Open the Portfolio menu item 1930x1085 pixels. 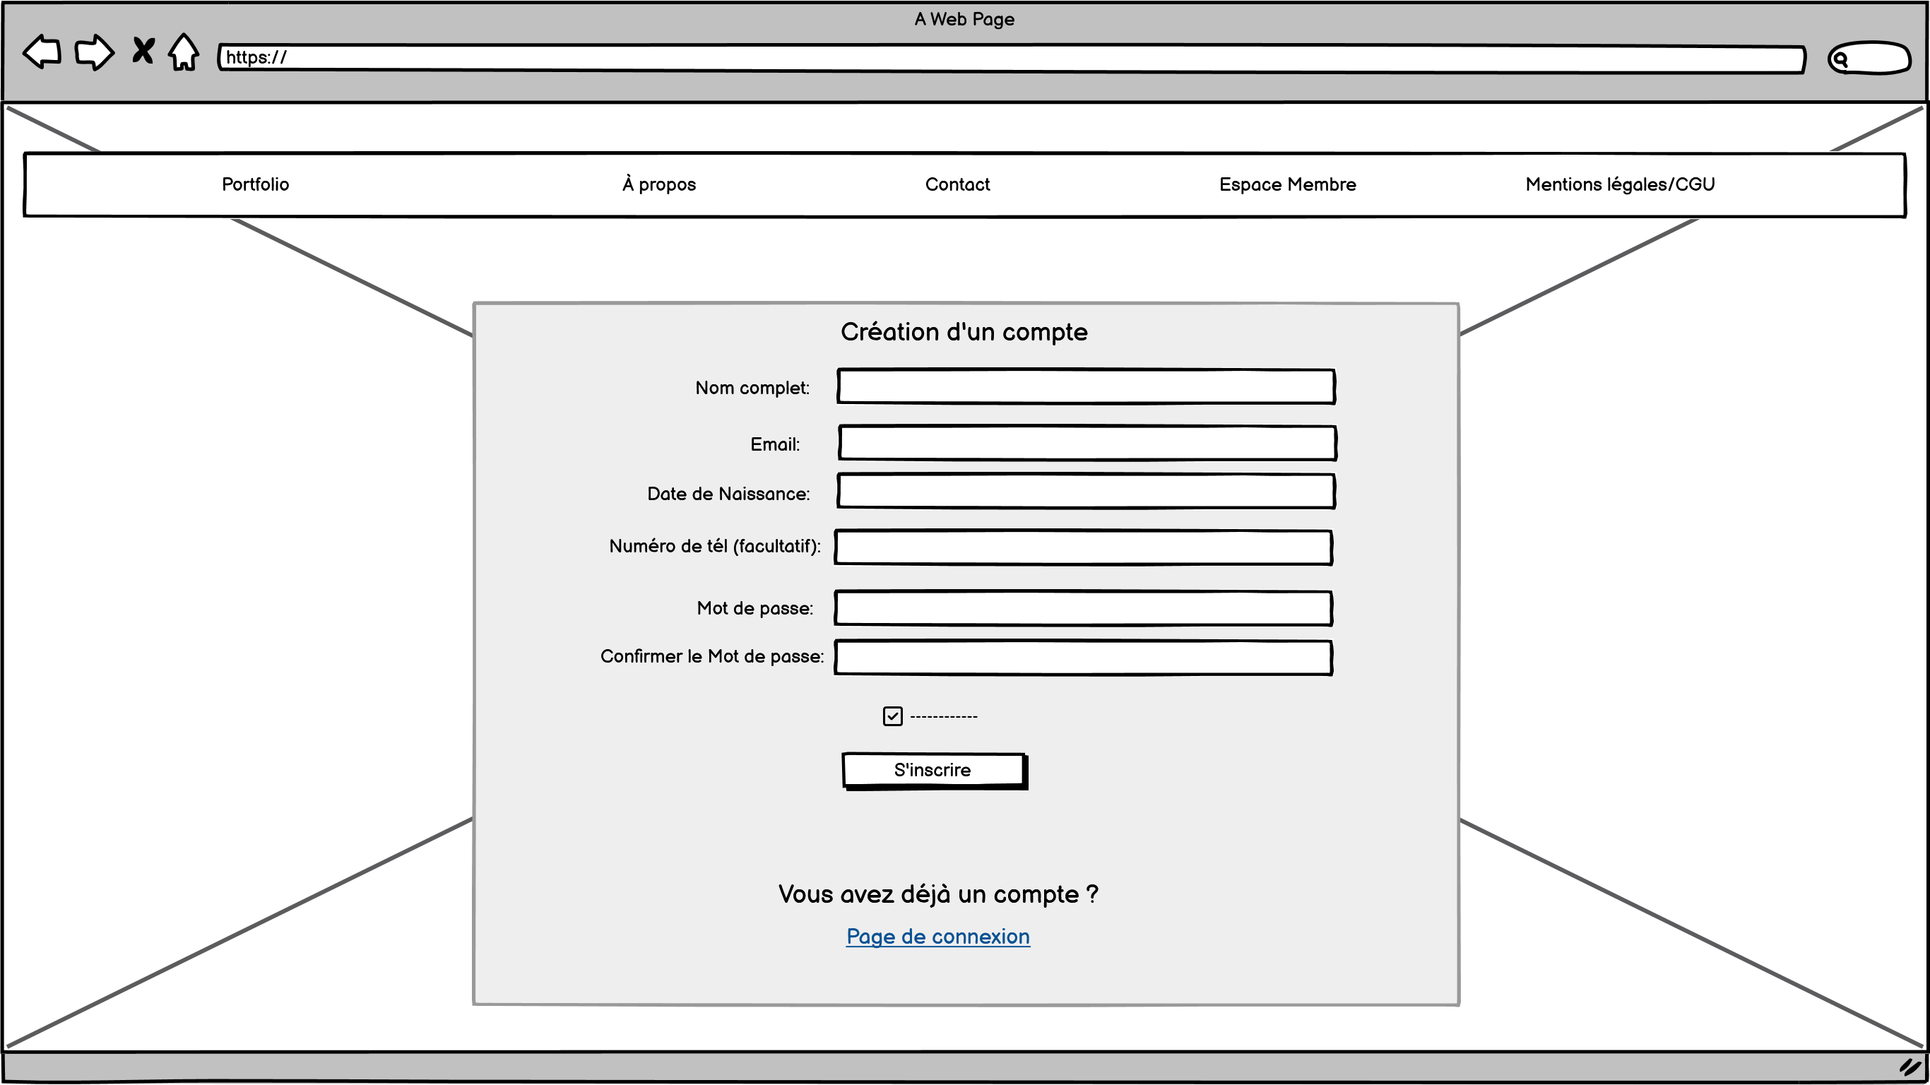tap(256, 184)
